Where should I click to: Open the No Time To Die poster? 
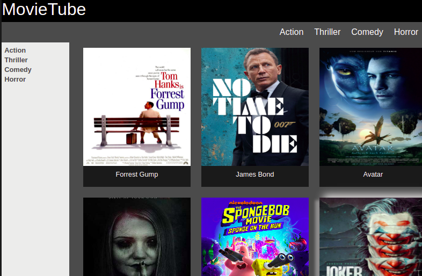[x=255, y=107]
